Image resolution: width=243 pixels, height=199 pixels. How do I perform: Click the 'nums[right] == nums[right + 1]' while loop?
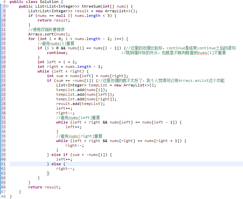121,141
